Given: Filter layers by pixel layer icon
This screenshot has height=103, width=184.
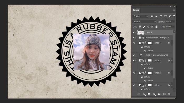Looking at the screenshot, I should click(152, 16).
